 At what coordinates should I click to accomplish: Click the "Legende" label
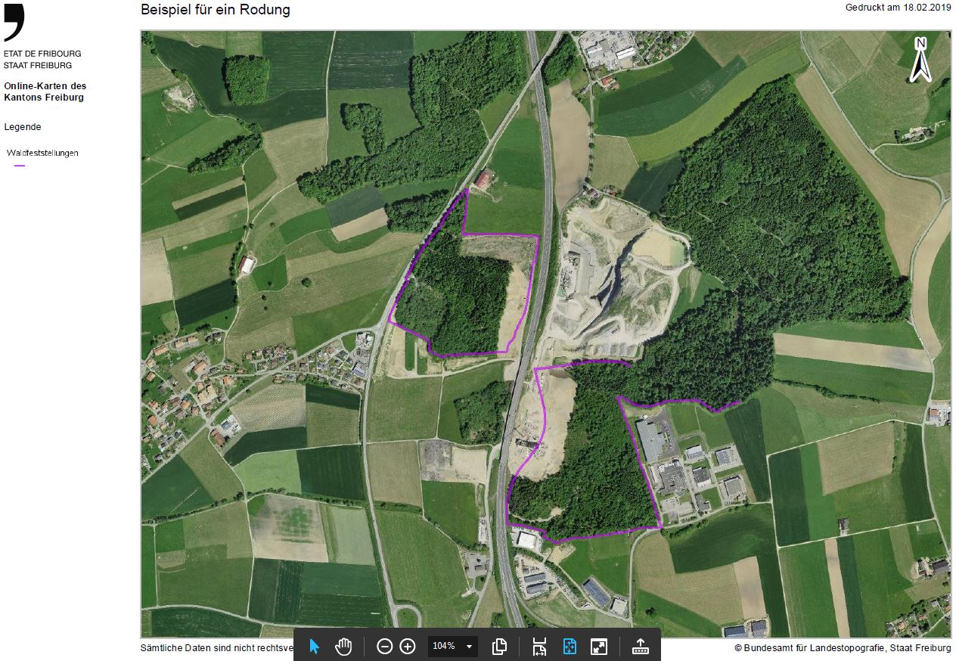tap(23, 127)
